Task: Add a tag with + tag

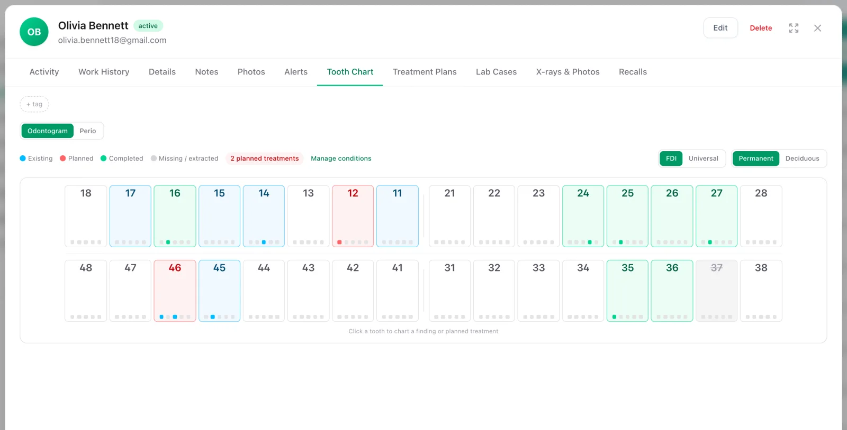Action: pyautogui.click(x=34, y=105)
